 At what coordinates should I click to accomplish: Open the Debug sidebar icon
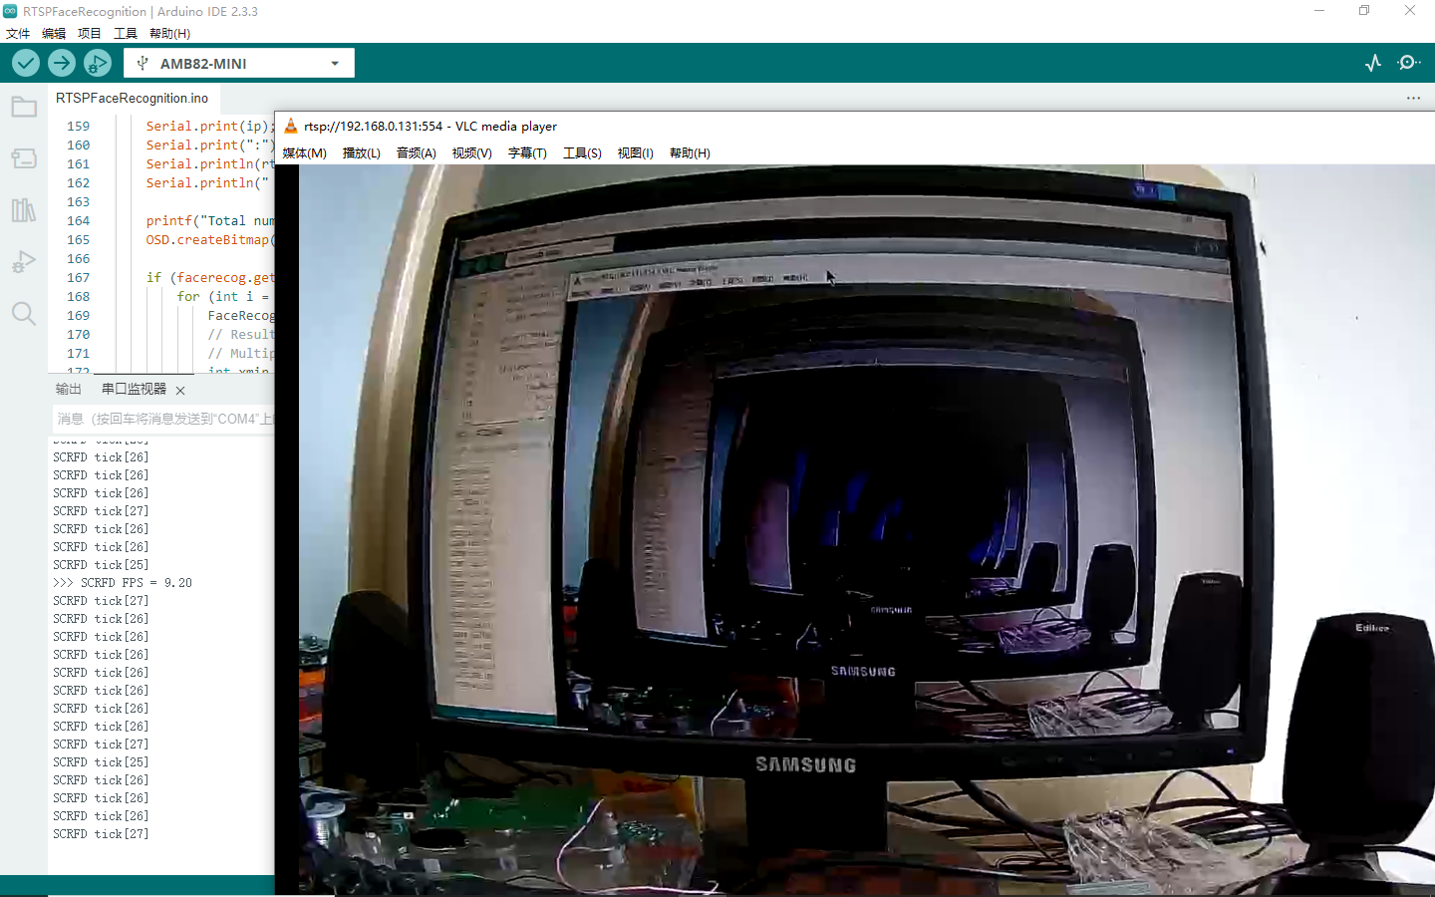(24, 262)
